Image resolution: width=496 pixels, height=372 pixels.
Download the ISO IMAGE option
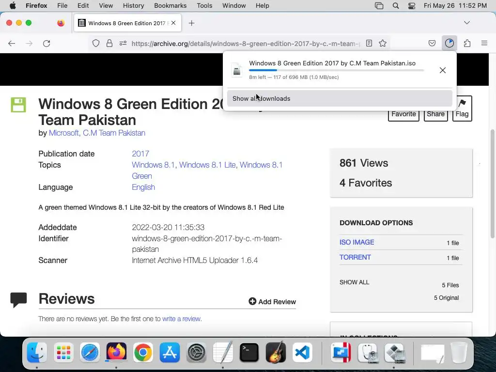coord(357,242)
